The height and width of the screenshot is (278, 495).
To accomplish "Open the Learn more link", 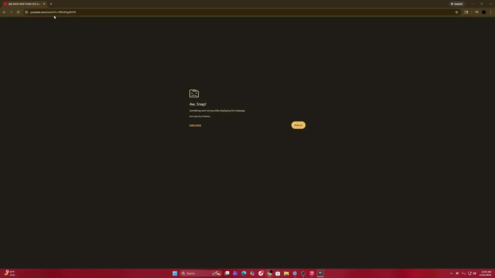I will click(x=195, y=125).
